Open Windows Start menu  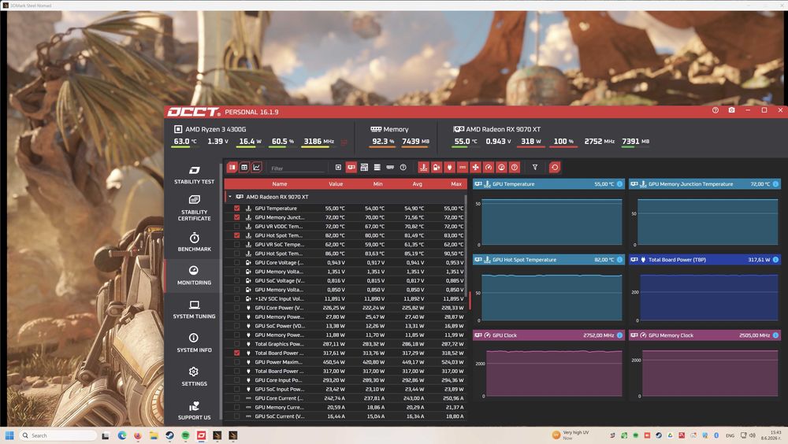(x=9, y=435)
